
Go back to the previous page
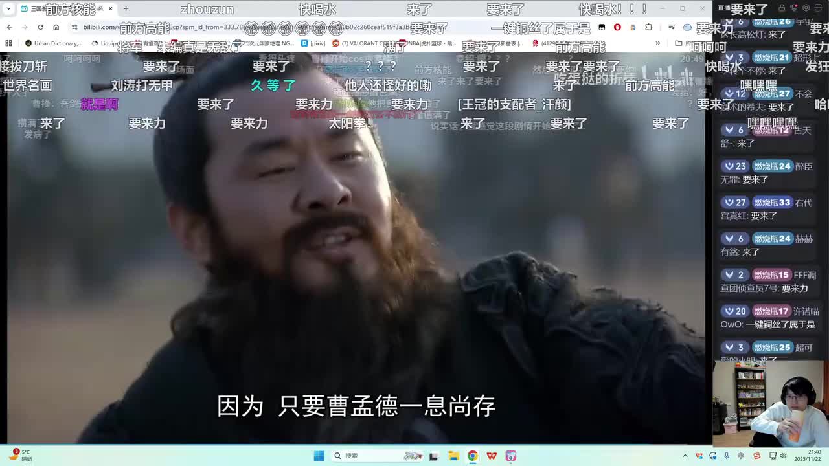point(9,27)
